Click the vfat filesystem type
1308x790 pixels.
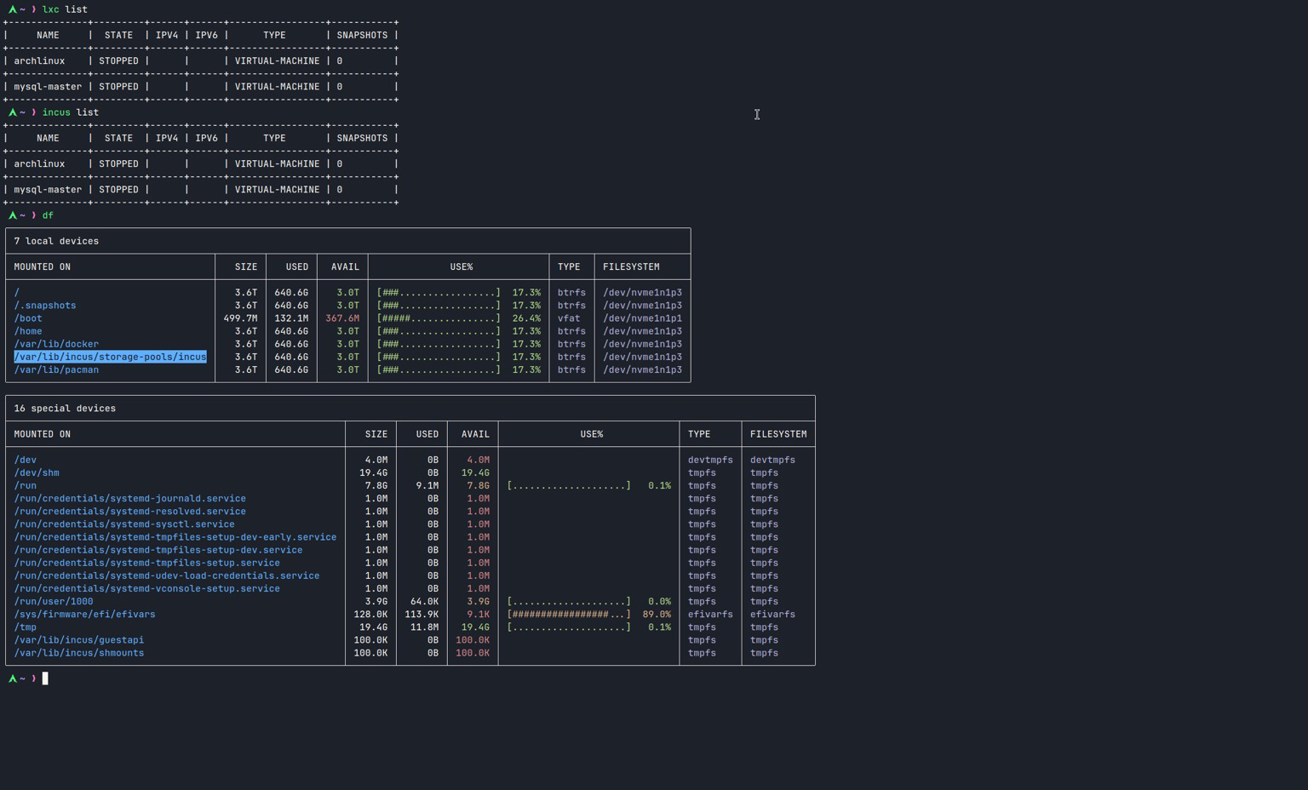click(x=569, y=318)
